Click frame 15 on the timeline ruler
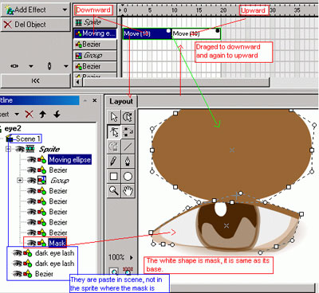The width and height of the screenshot is (319, 293). tap(199, 10)
